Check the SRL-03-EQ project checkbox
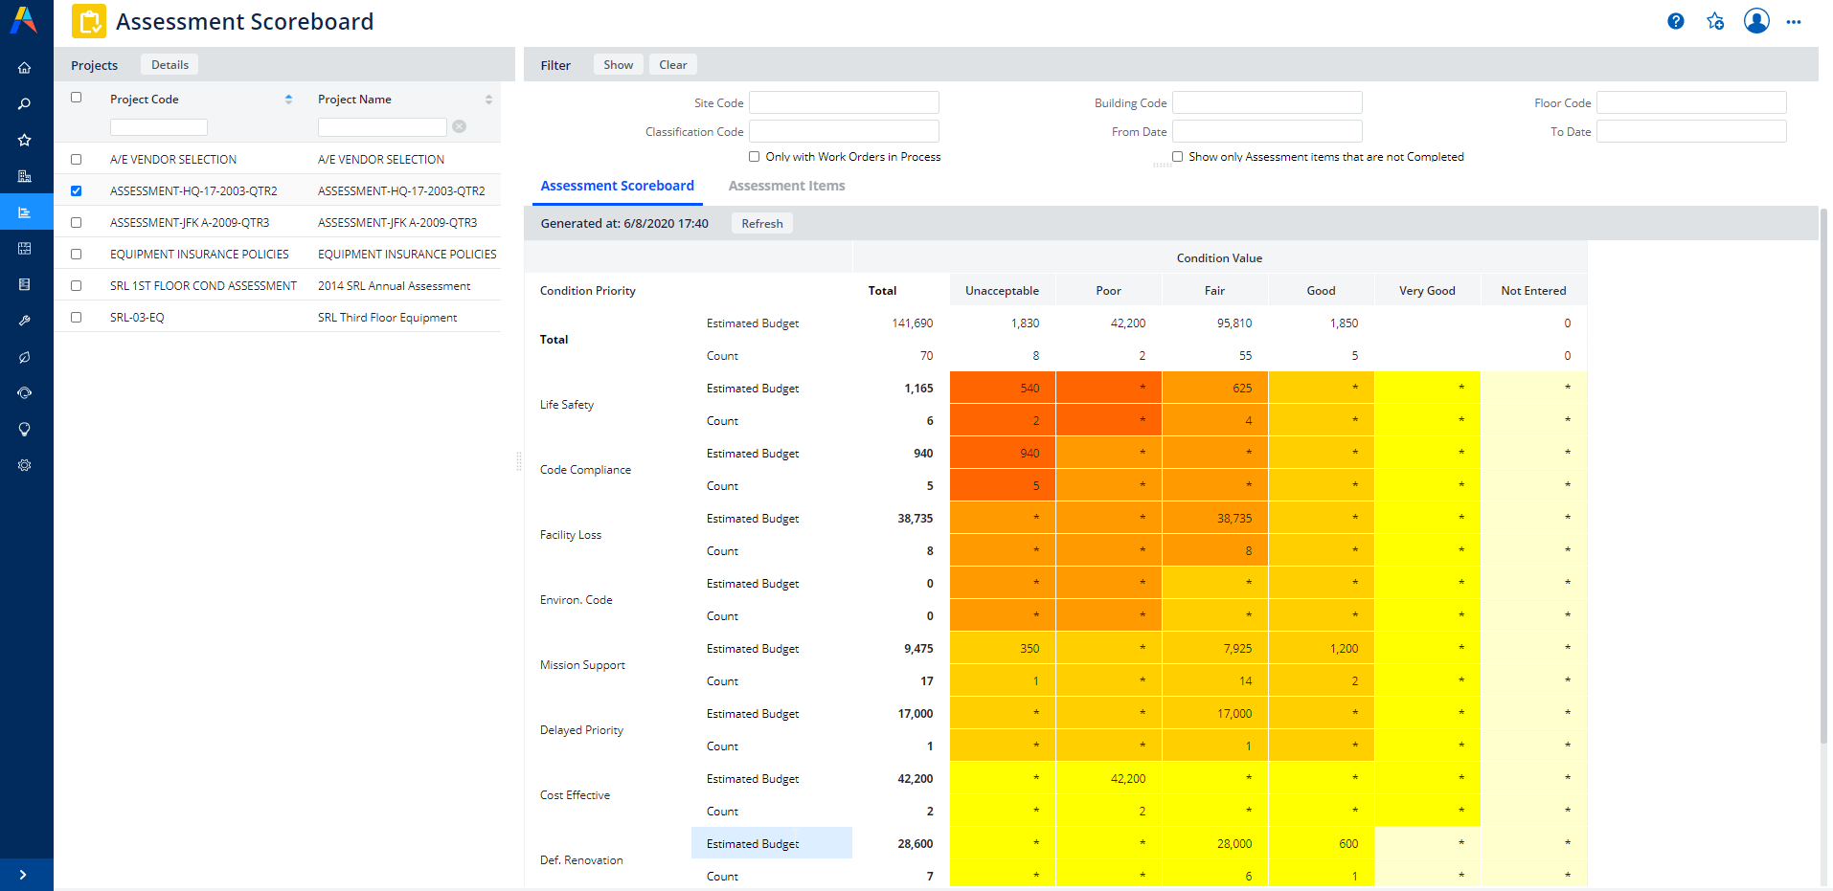1833x891 pixels. [77, 318]
